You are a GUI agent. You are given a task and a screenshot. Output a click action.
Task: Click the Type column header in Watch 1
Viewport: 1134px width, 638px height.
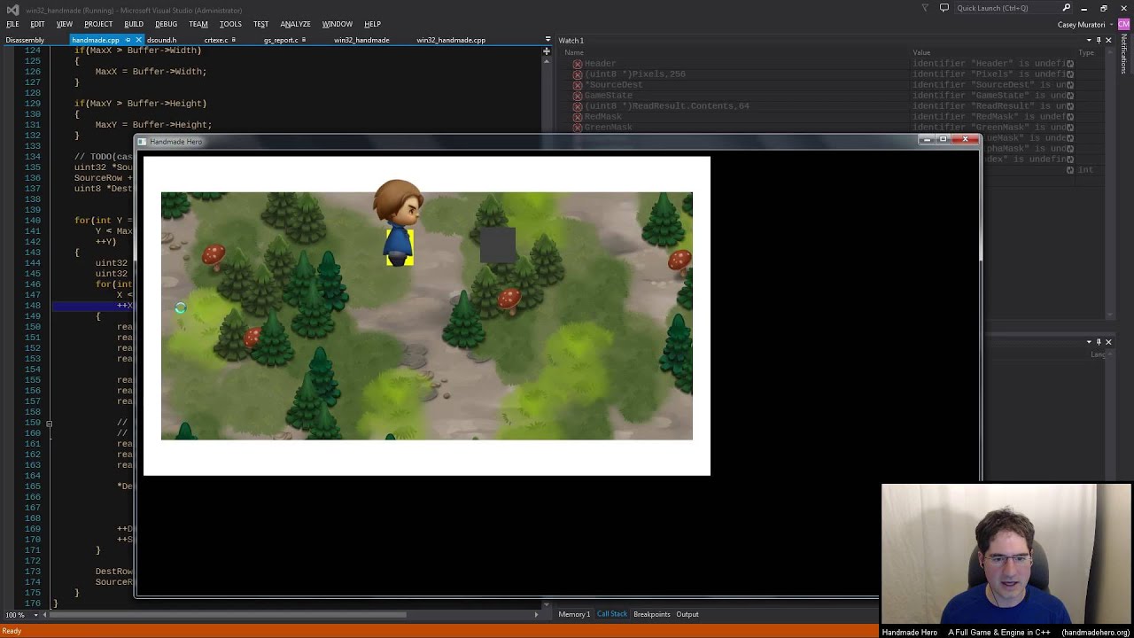(x=1086, y=52)
